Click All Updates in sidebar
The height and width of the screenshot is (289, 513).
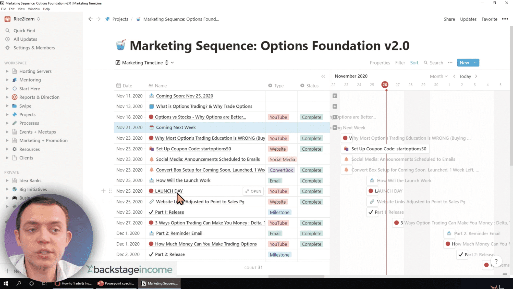click(25, 39)
